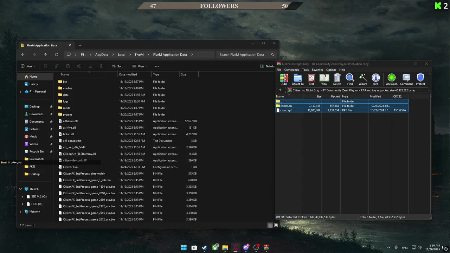Viewport: 450px width, 253px height.
Task: Open the WinRAR address path dropdown arrow
Action: click(430, 90)
